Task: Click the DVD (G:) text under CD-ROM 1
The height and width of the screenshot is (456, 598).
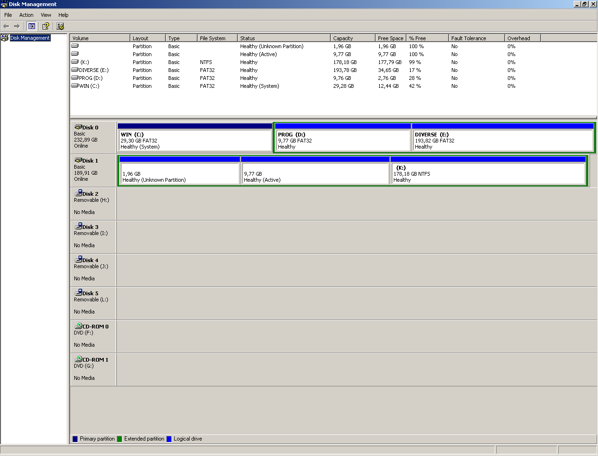Action: tap(84, 366)
